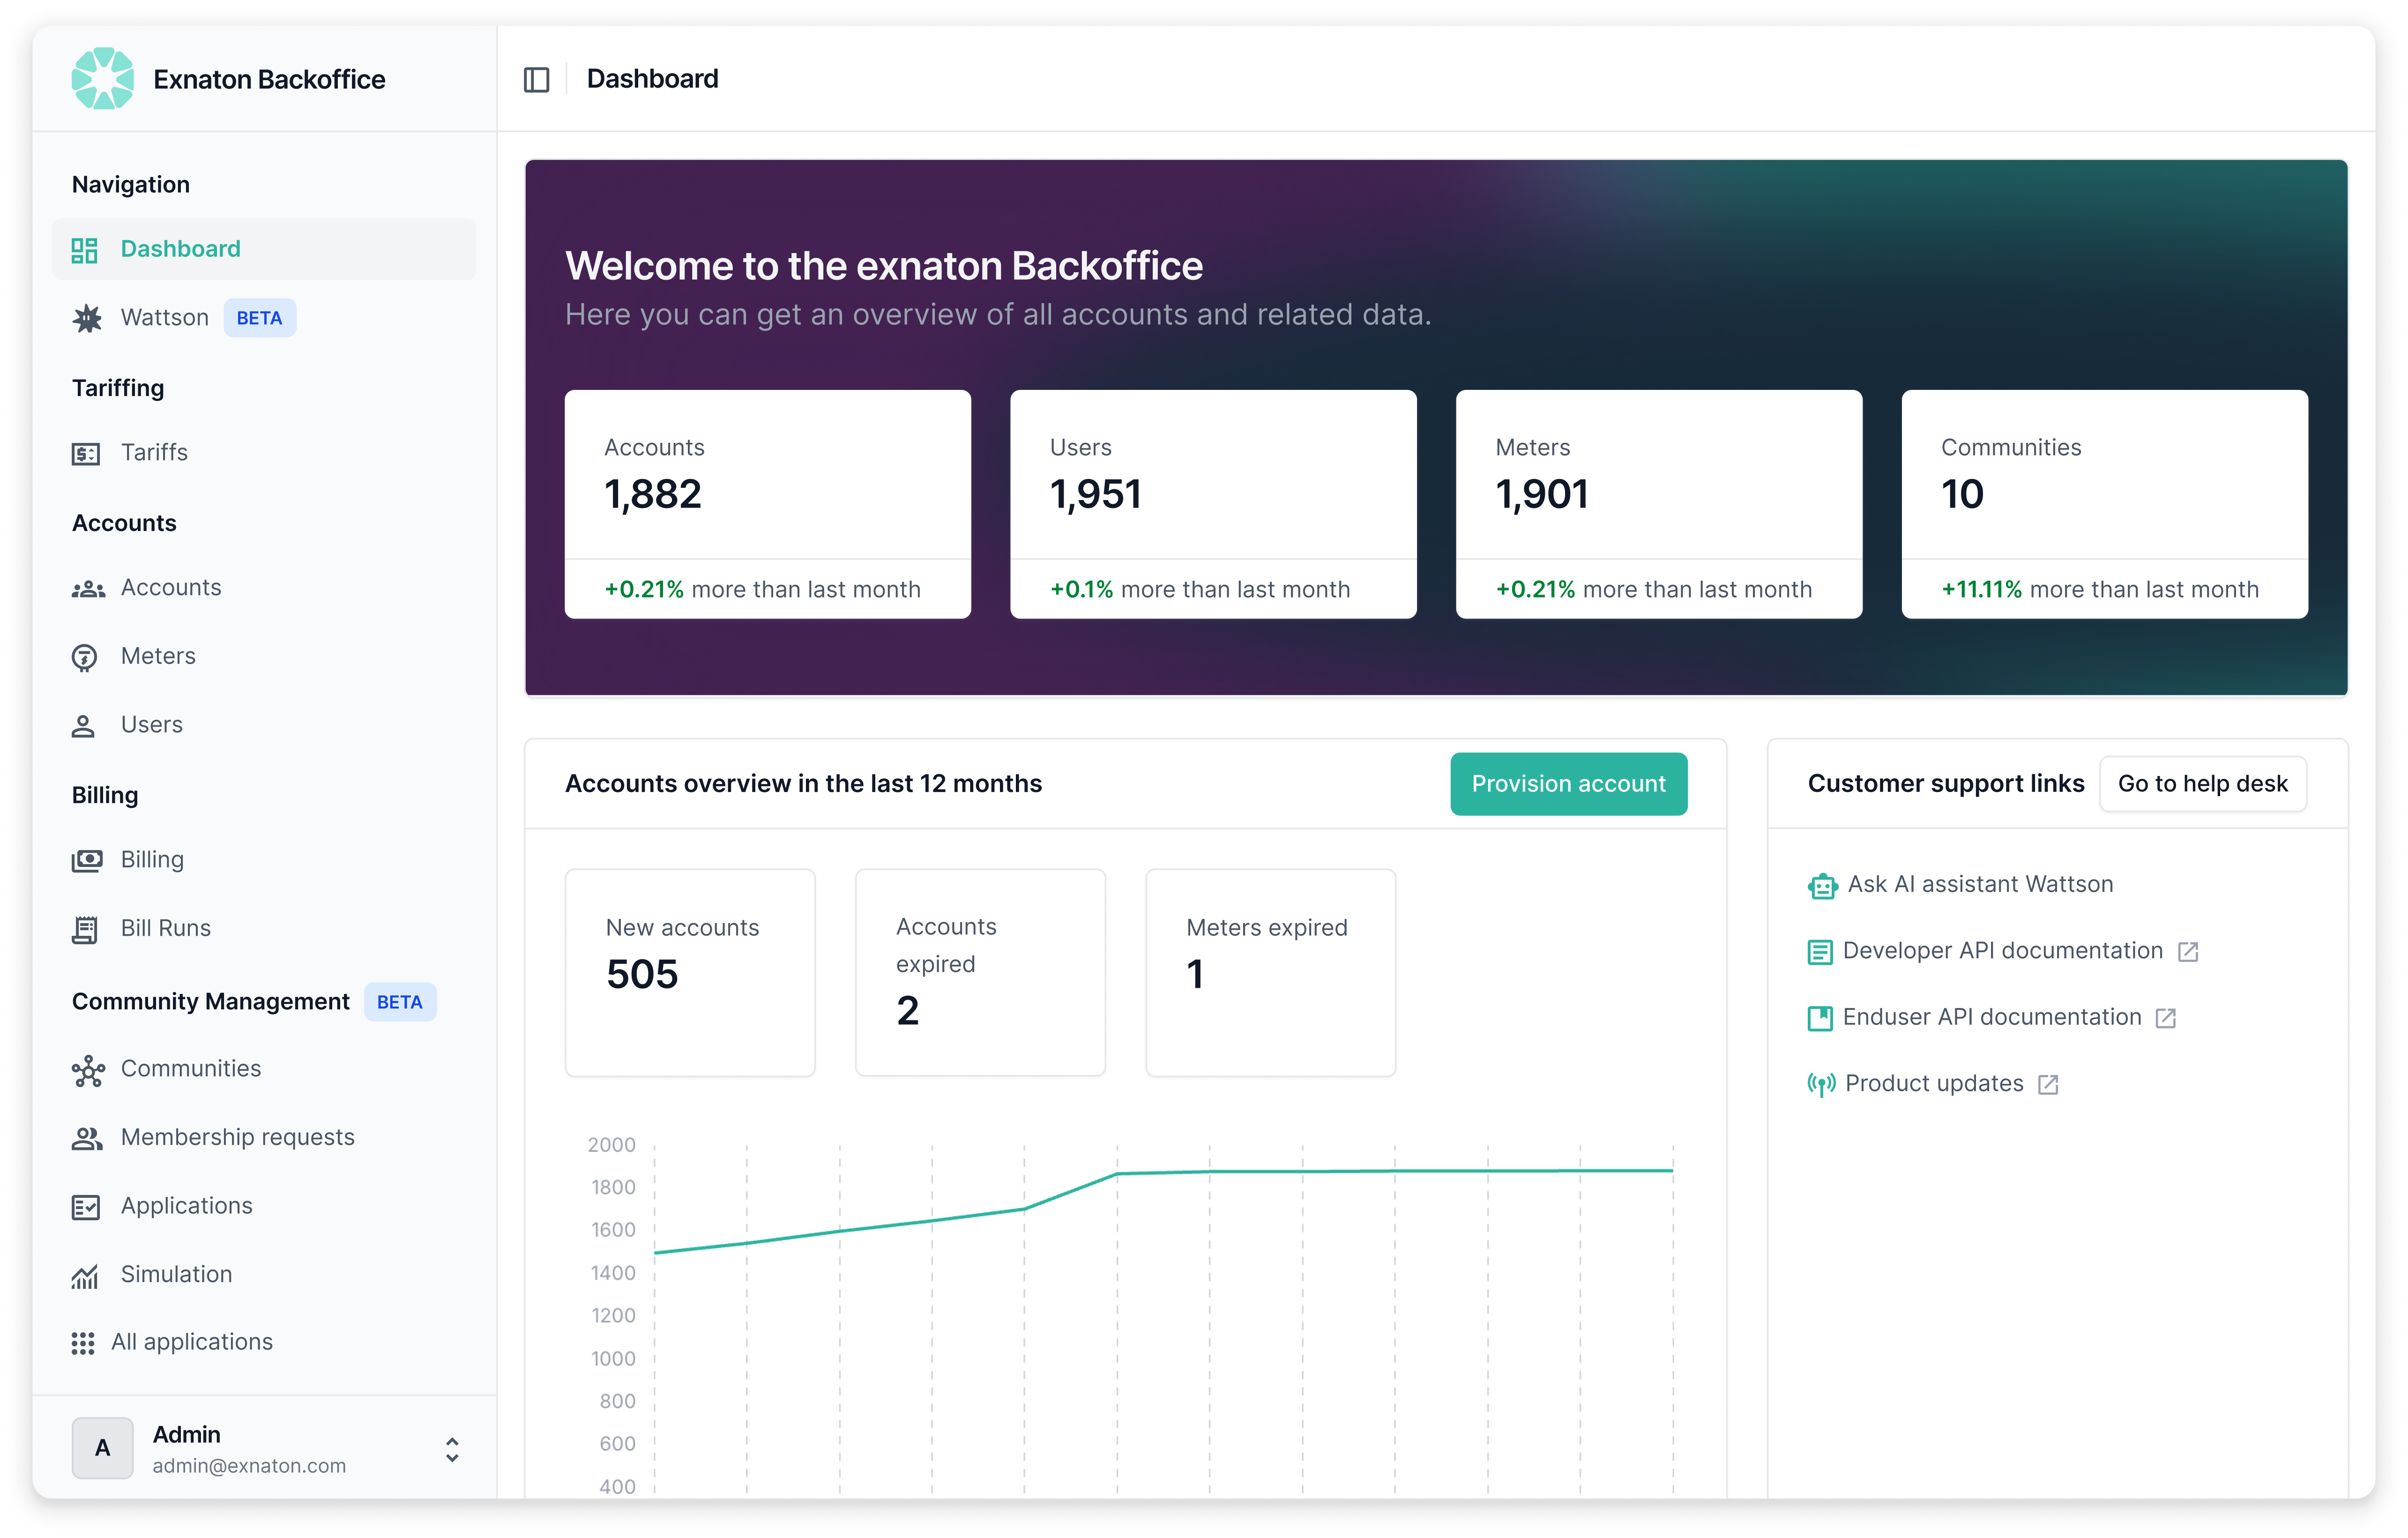Screen dimensions: 2408x1538
Task: Open Enduser API documentation link
Action: (x=1992, y=1018)
